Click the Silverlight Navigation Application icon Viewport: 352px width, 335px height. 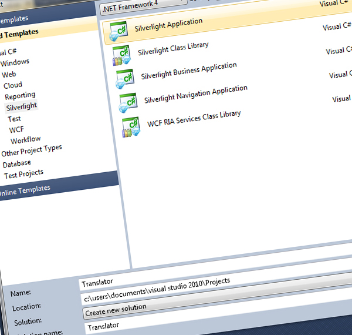pyautogui.click(x=128, y=103)
